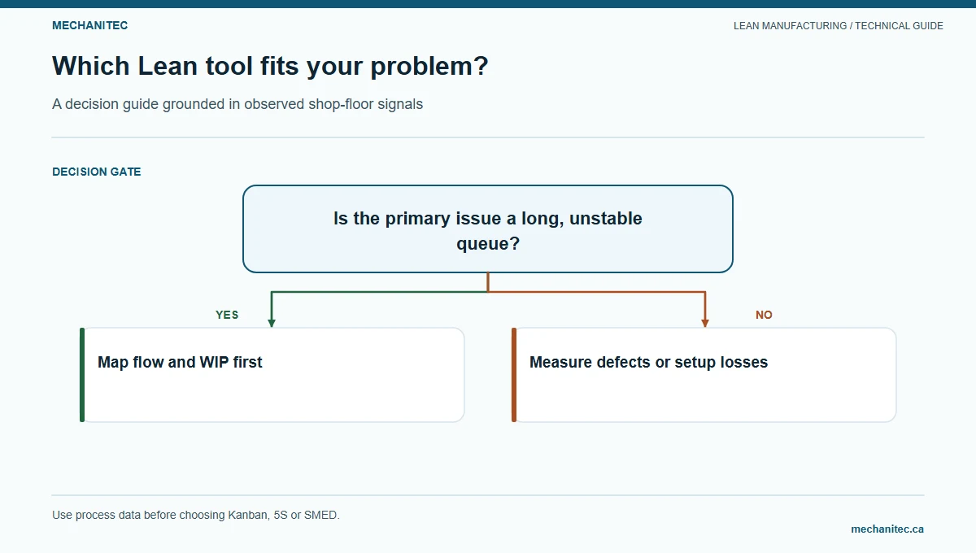
Task: Click the green YES branch label
Action: click(227, 315)
